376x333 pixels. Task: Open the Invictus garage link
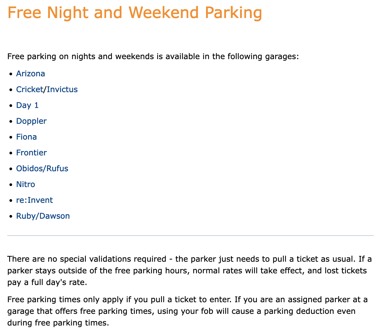click(62, 89)
